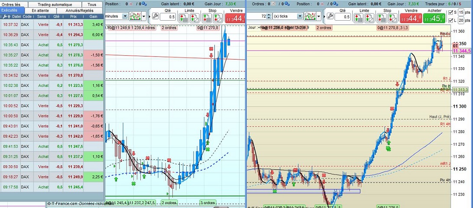473x208 pixels.
Task: Click '2 ordres' label atop left chart
Action: tap(169, 28)
